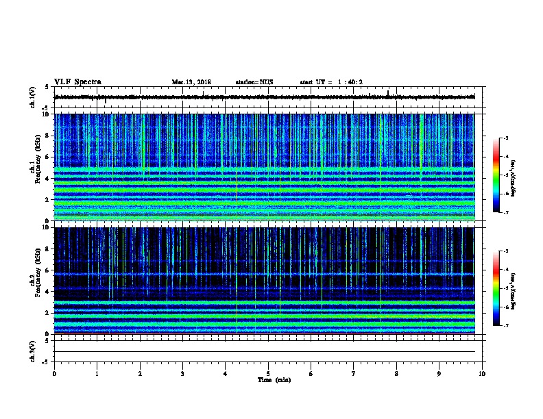The width and height of the screenshot is (543, 419).
Task: Click the "-7" tick on ch.2 colorbar
Action: (x=505, y=325)
